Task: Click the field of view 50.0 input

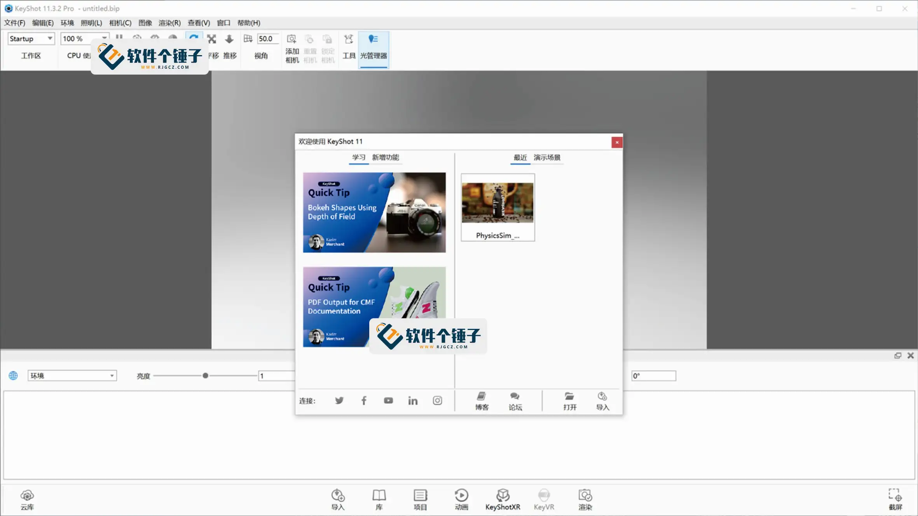Action: coord(268,38)
